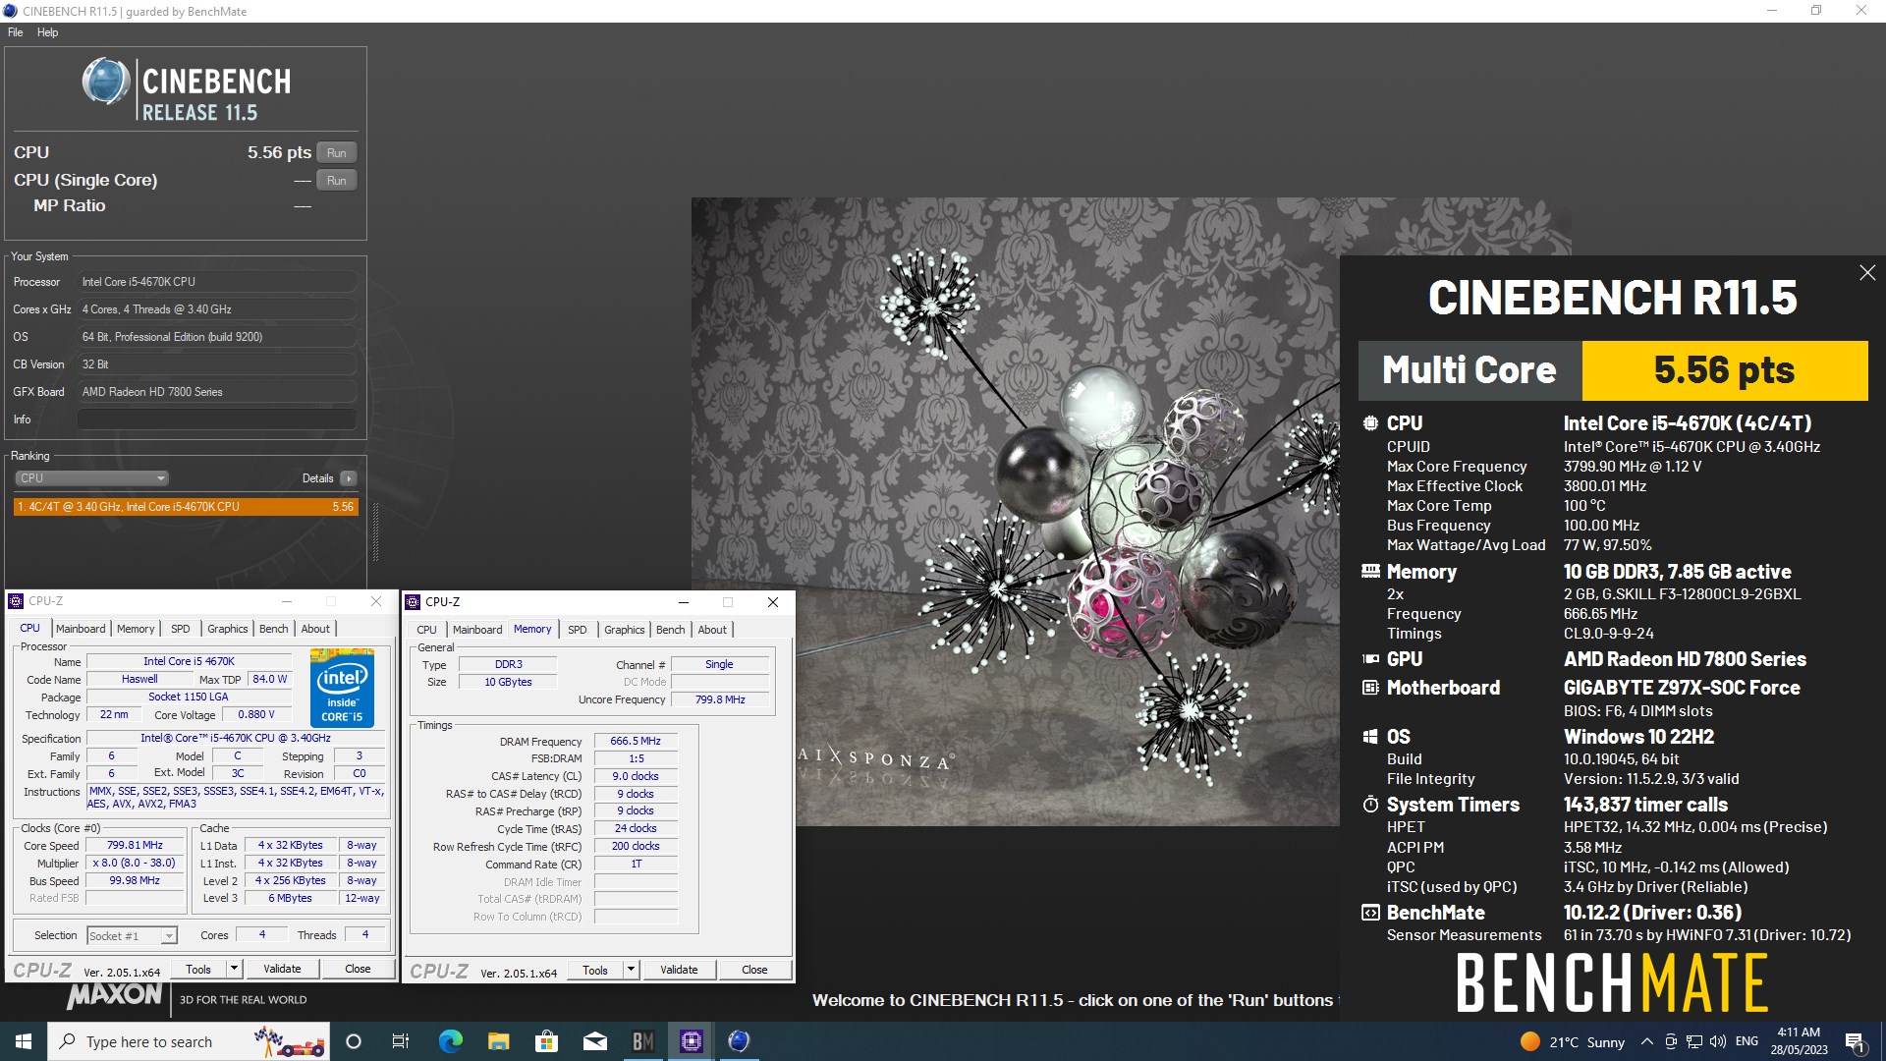Open File Explorer from taskbar
1886x1061 pixels.
point(498,1041)
